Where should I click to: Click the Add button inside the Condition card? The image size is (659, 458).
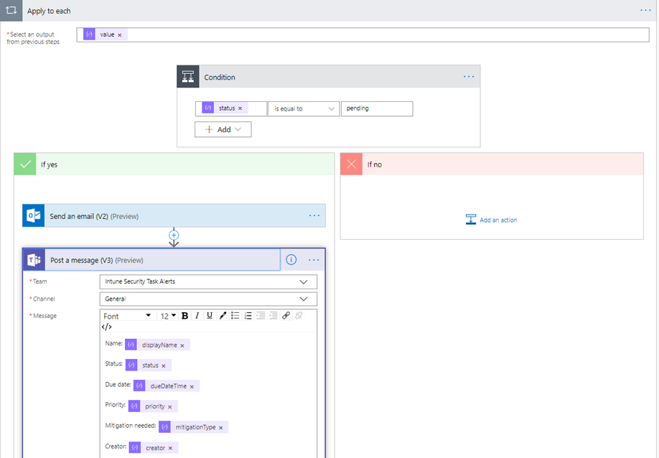pyautogui.click(x=223, y=129)
